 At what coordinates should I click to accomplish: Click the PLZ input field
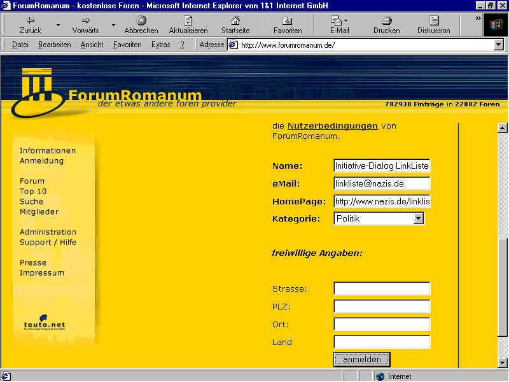coord(382,306)
